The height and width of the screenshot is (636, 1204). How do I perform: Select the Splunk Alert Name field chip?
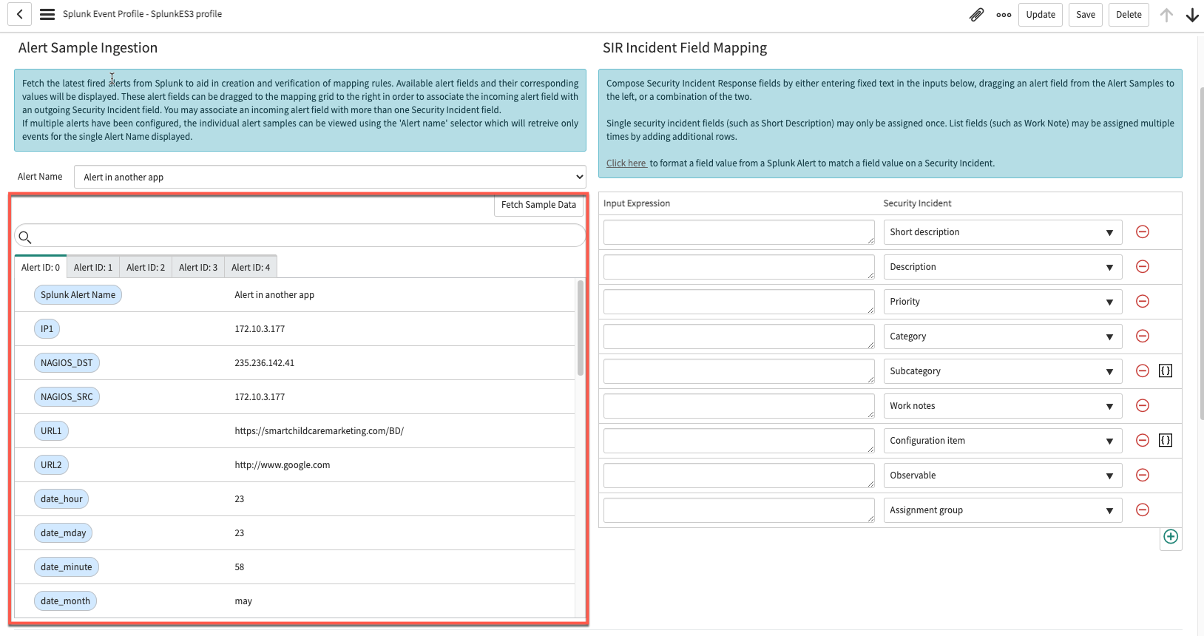point(78,295)
